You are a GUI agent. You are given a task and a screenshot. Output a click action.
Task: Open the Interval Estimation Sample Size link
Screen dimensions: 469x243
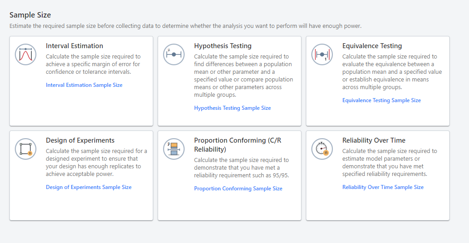click(84, 85)
